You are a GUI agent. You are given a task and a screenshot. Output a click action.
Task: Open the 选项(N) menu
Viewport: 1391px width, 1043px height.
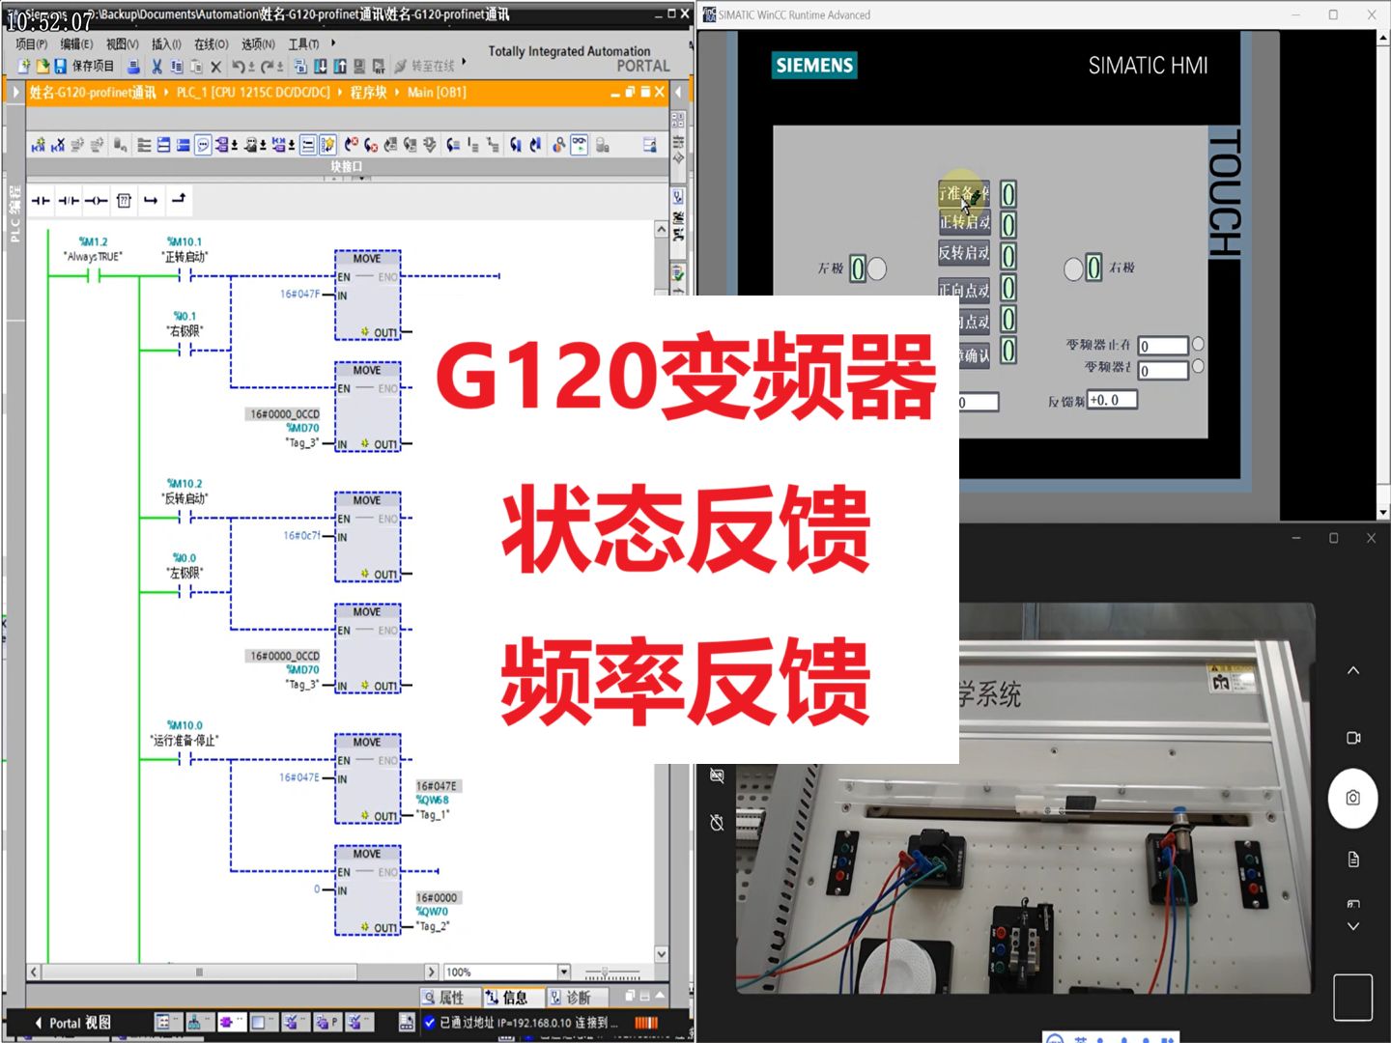click(x=258, y=44)
